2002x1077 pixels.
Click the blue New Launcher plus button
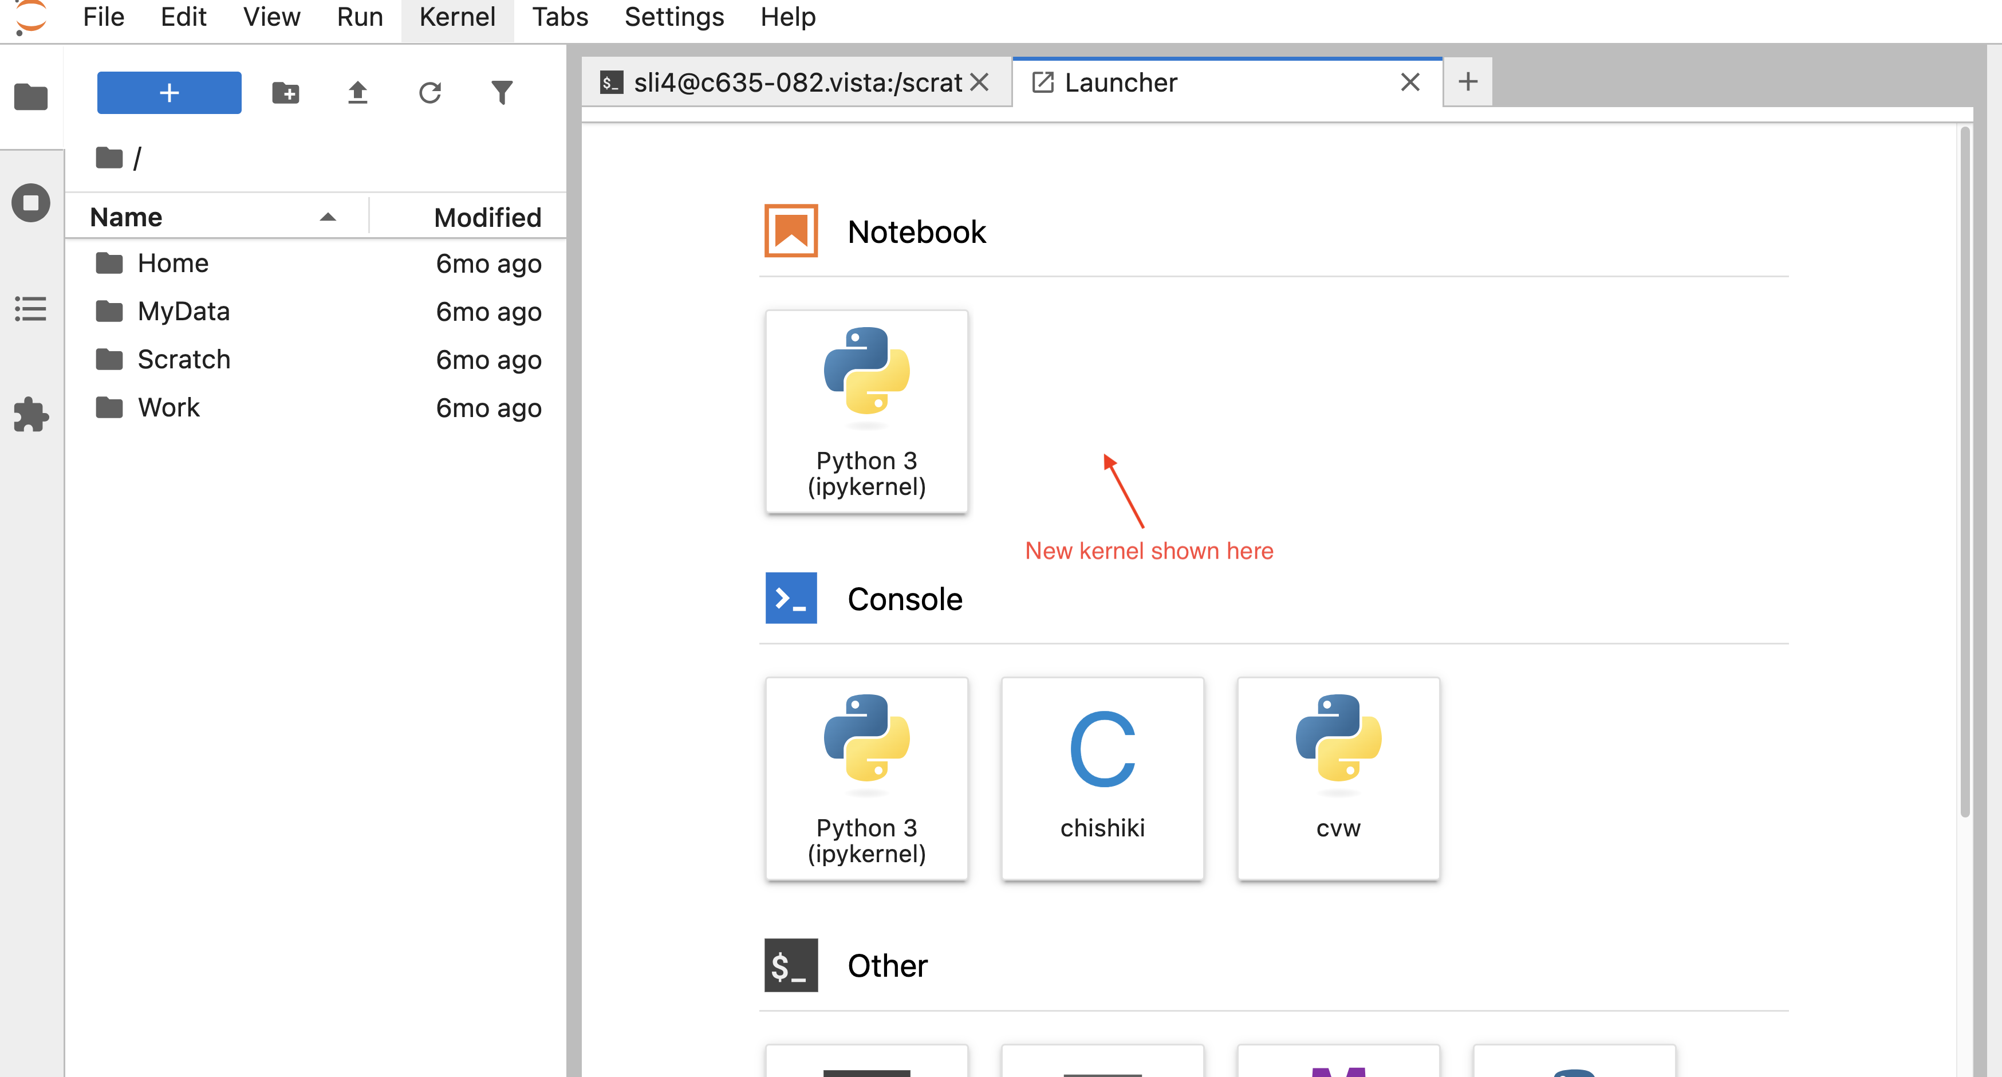tap(168, 93)
